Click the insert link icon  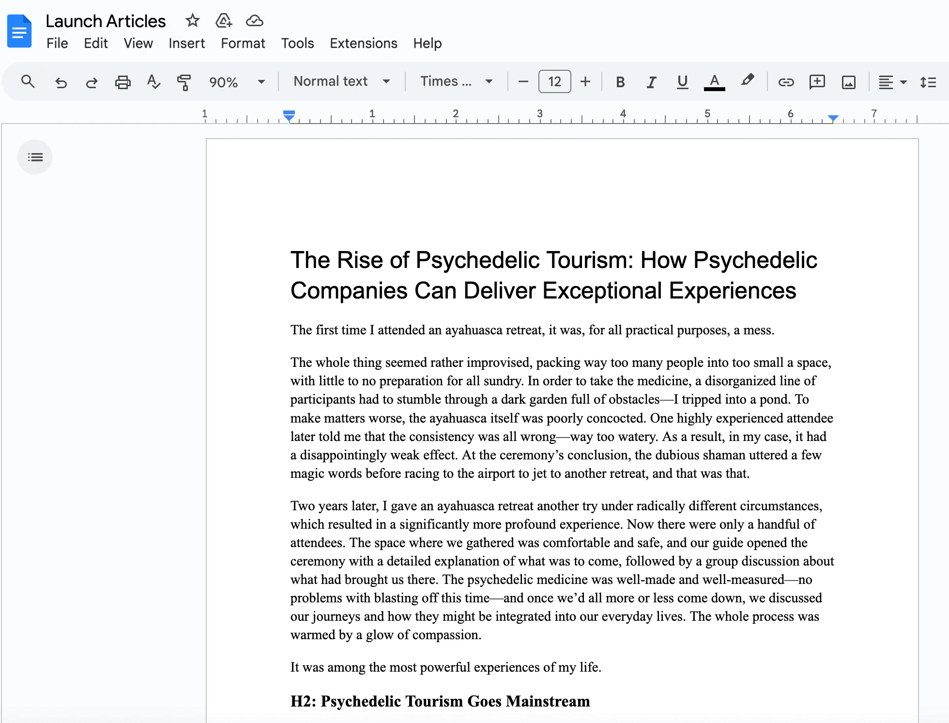[x=786, y=82]
